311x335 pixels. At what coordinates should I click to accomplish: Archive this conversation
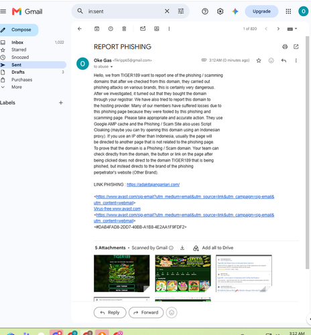click(x=97, y=29)
